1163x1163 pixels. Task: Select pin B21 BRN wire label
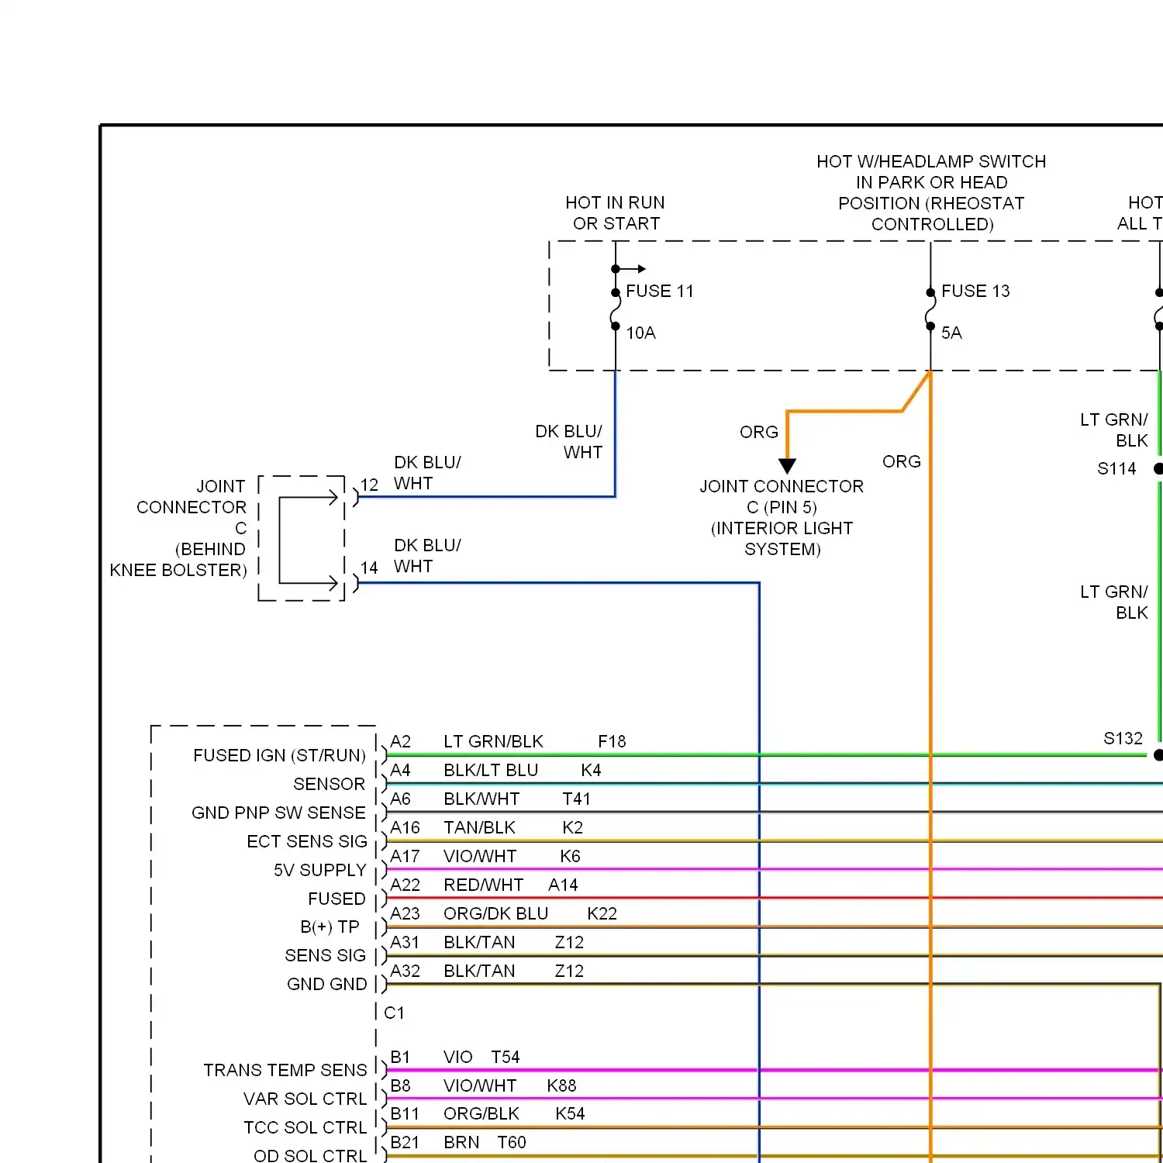(461, 1142)
